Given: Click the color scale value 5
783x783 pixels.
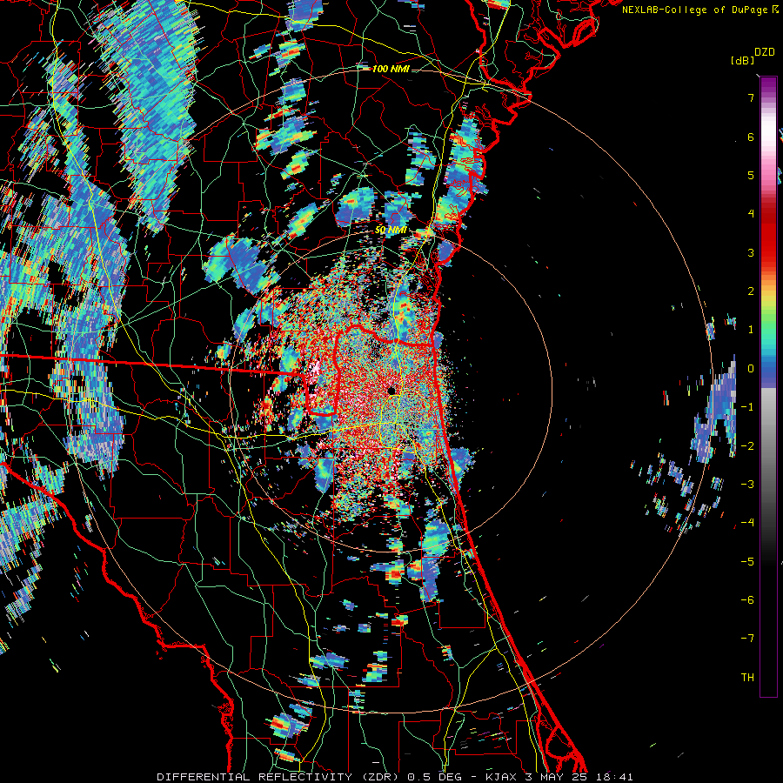Looking at the screenshot, I should tap(751, 175).
